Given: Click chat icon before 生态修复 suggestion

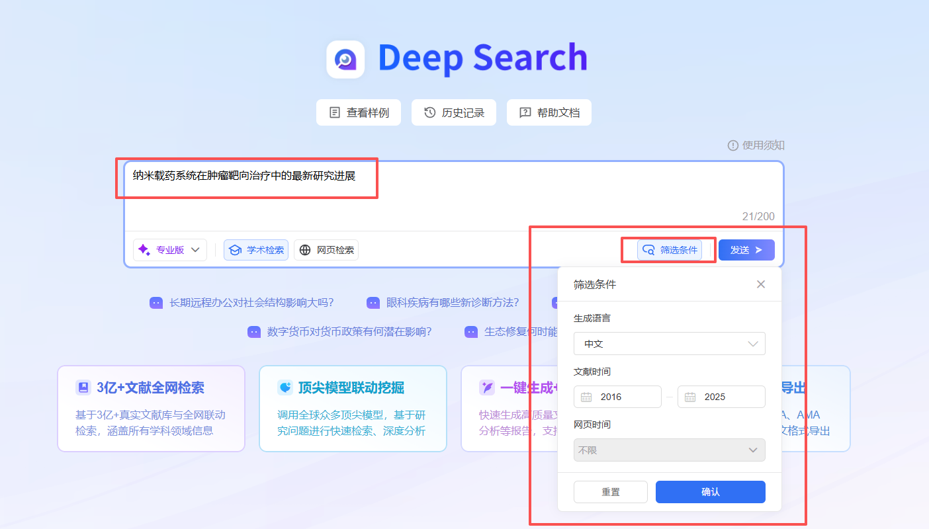Looking at the screenshot, I should point(471,332).
